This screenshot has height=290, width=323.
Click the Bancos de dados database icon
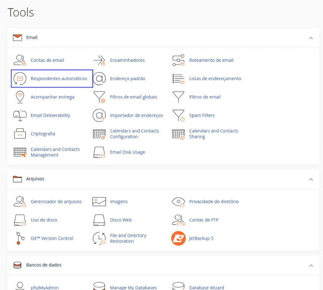tap(18, 265)
